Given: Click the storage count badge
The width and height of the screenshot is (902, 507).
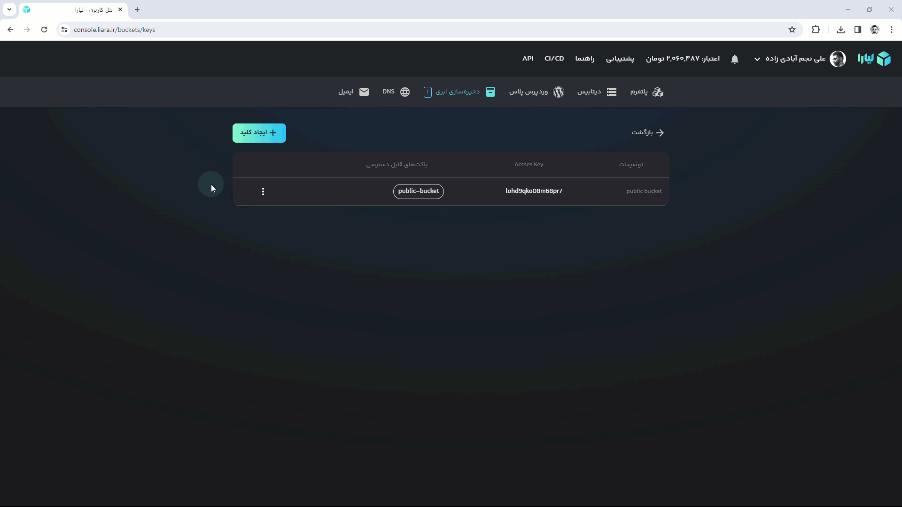Looking at the screenshot, I should coord(428,92).
